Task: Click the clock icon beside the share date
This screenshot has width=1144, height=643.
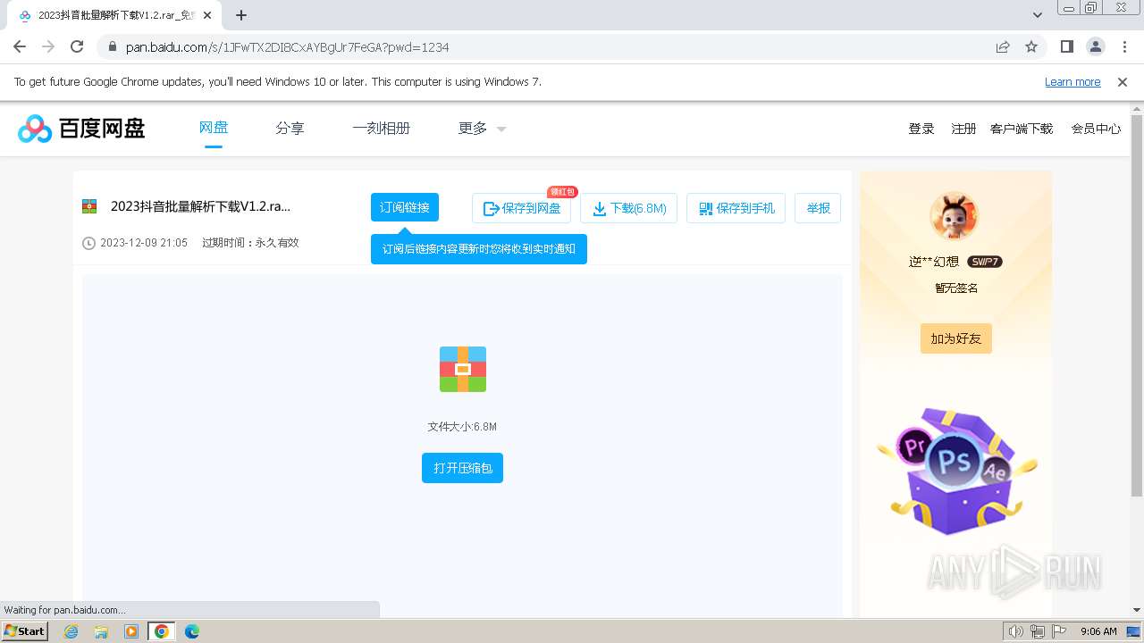Action: pyautogui.click(x=88, y=243)
